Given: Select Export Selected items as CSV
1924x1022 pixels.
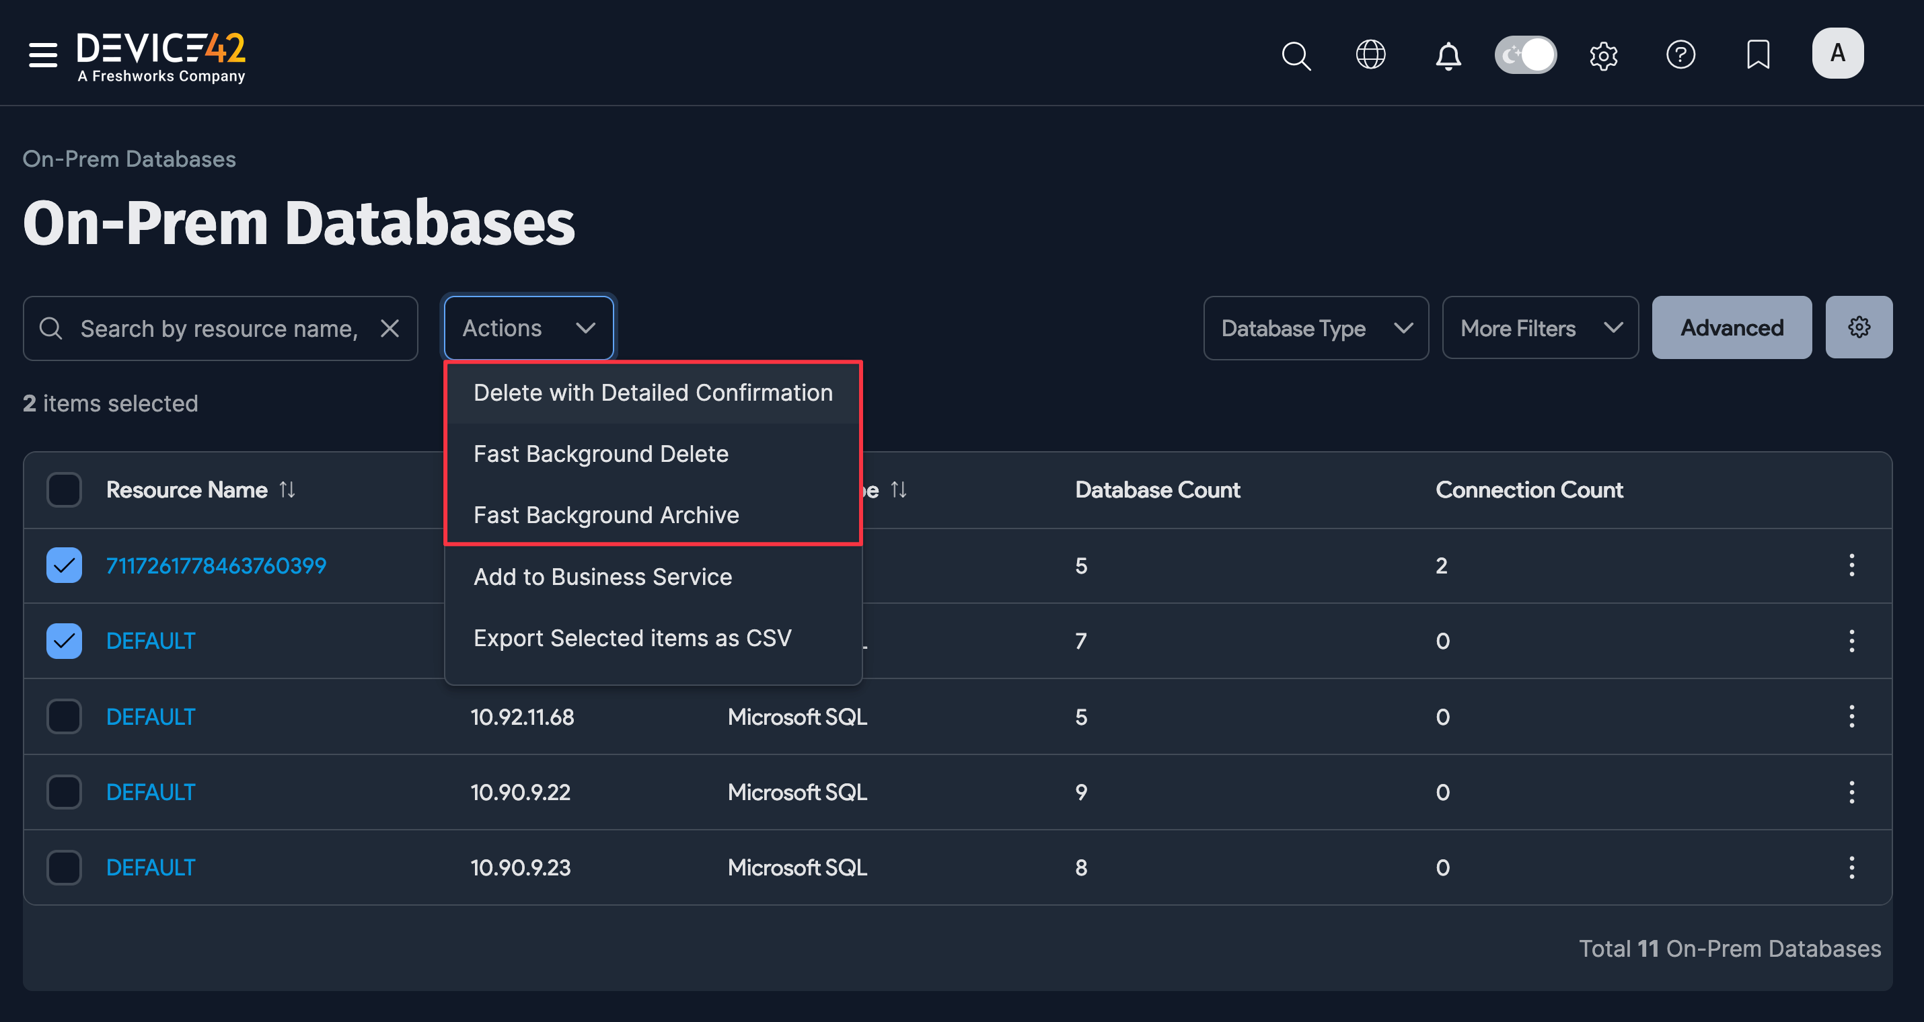Looking at the screenshot, I should (x=632, y=637).
